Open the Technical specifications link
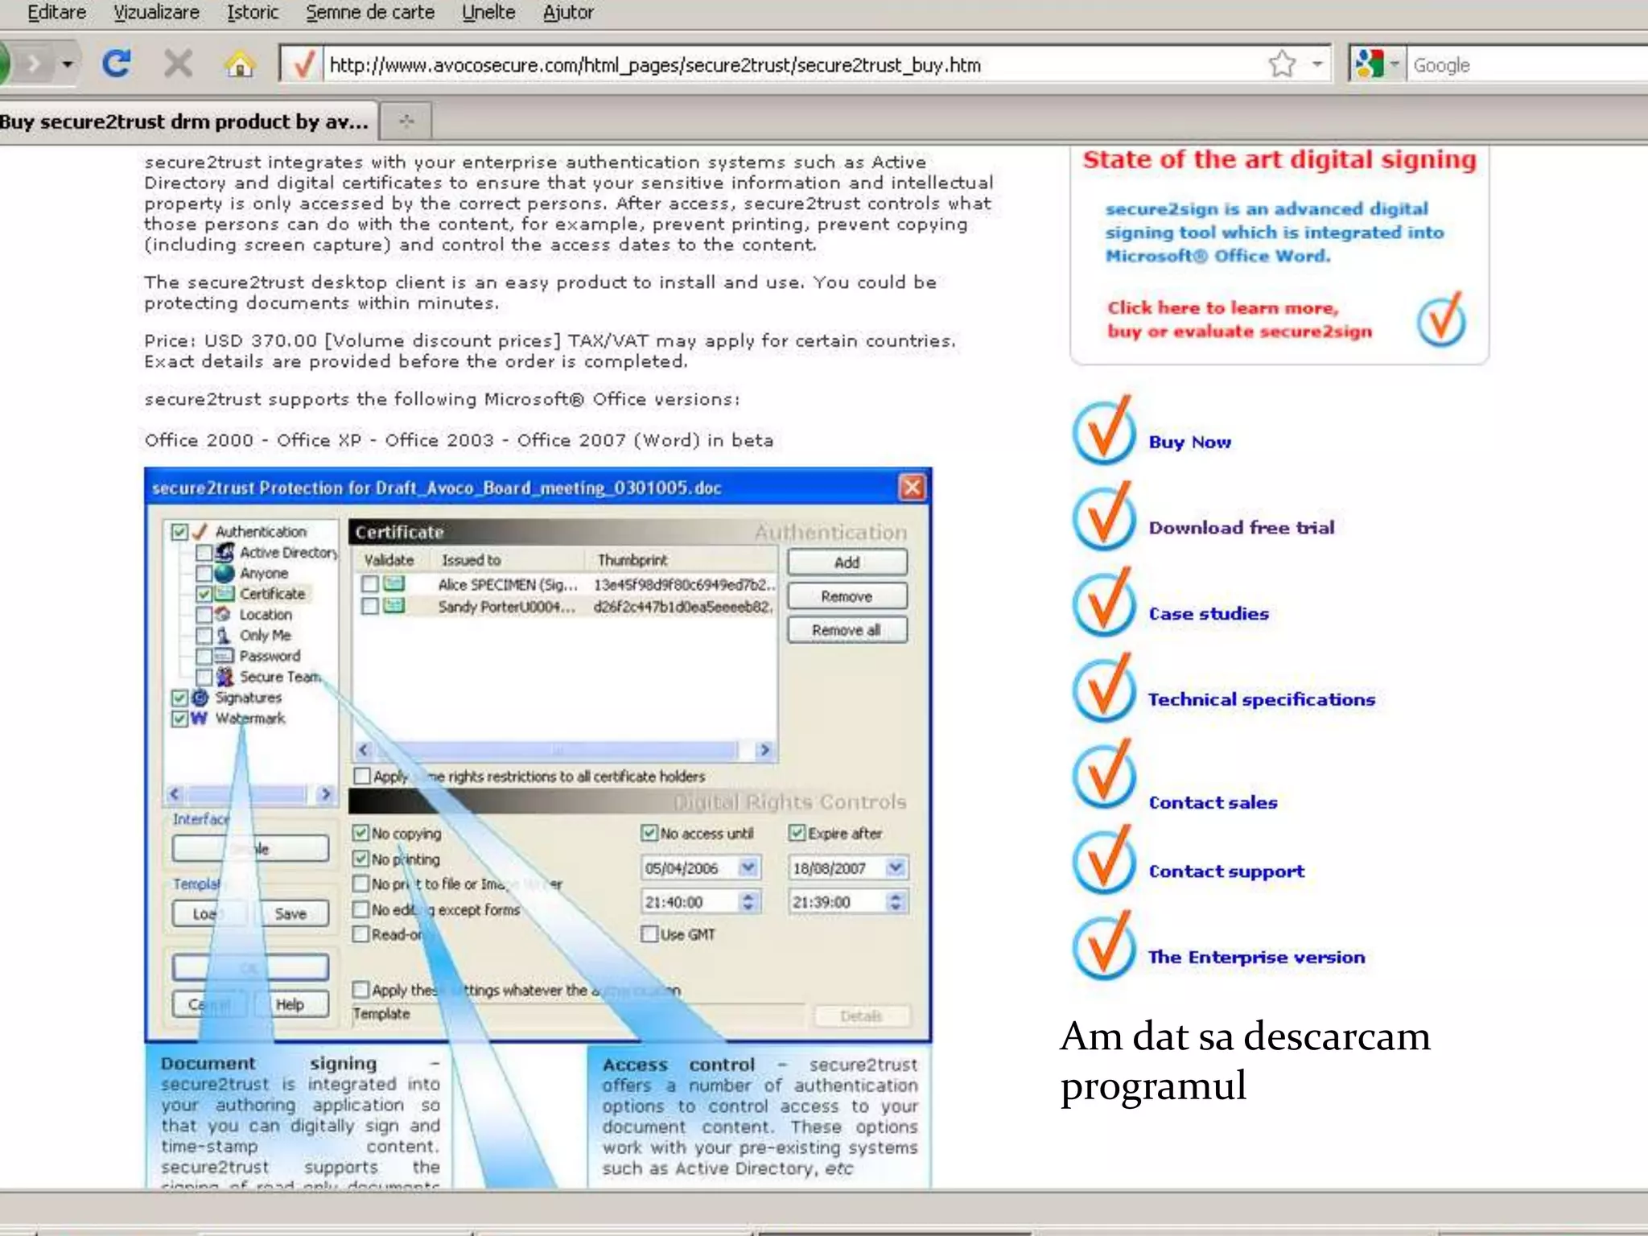This screenshot has width=1648, height=1236. click(1262, 699)
